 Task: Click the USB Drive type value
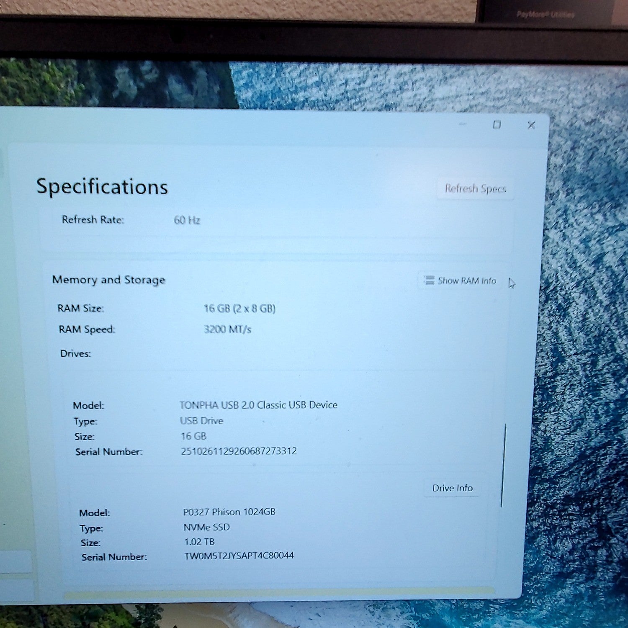pyautogui.click(x=201, y=421)
